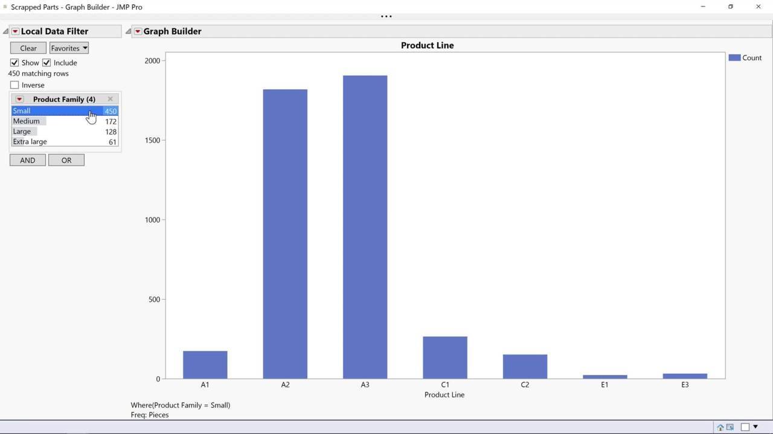Click the data table icon in status bar

(730, 427)
